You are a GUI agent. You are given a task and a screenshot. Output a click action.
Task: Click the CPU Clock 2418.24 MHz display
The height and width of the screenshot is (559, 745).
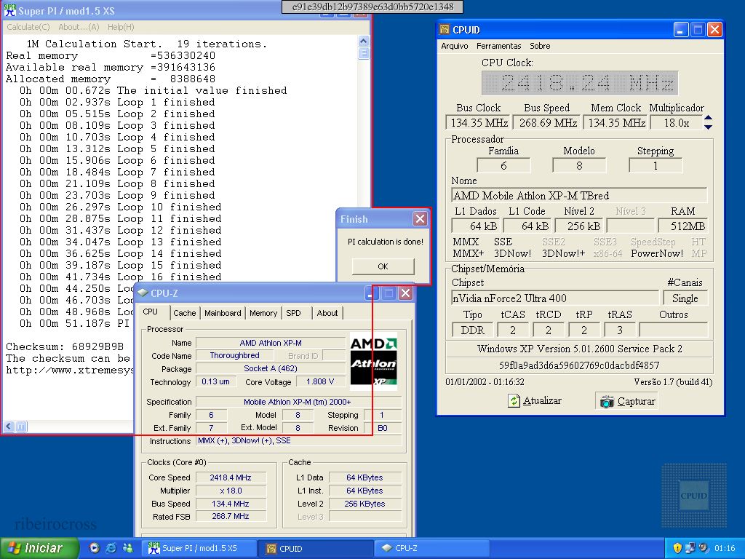pos(580,83)
